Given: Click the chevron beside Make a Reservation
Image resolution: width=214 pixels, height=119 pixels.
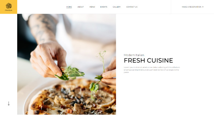Looking at the screenshot, I should [203, 7].
